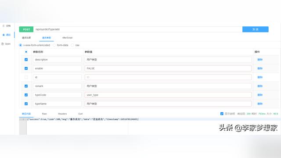This screenshot has width=281, height=158.
Task: Switch to the 请求参数 tab
Action: click(x=47, y=38)
